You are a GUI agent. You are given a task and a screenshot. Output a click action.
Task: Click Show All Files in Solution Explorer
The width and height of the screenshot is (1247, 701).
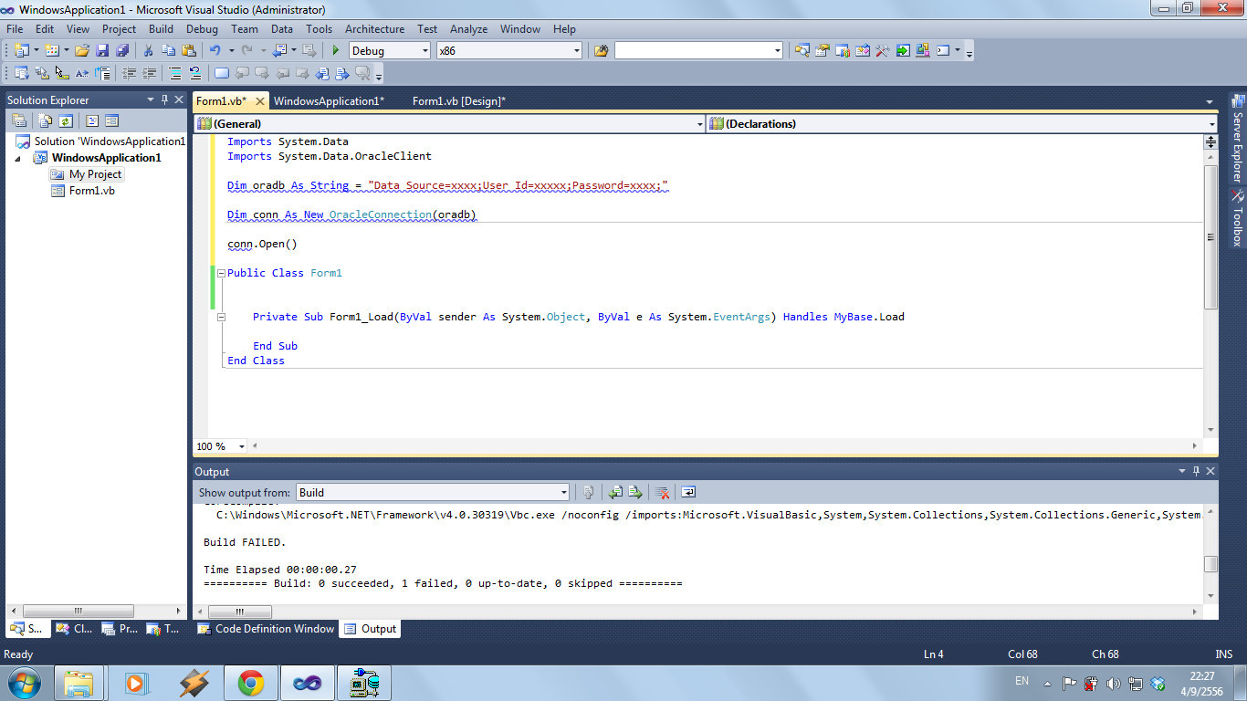tap(46, 120)
